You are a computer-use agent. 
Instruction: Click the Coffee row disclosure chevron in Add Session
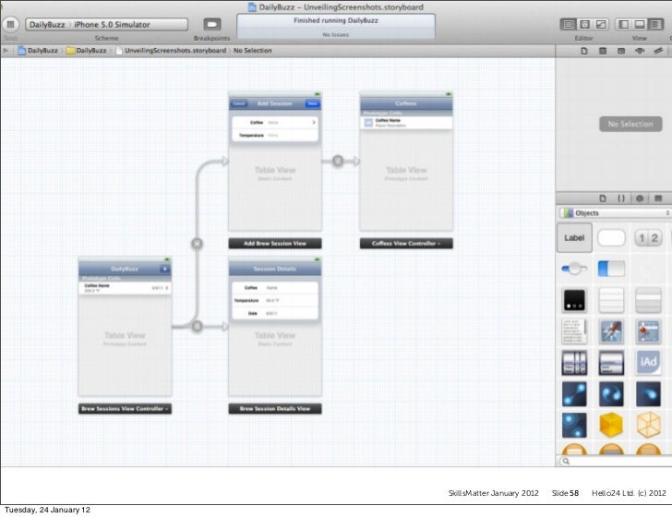[x=314, y=123]
